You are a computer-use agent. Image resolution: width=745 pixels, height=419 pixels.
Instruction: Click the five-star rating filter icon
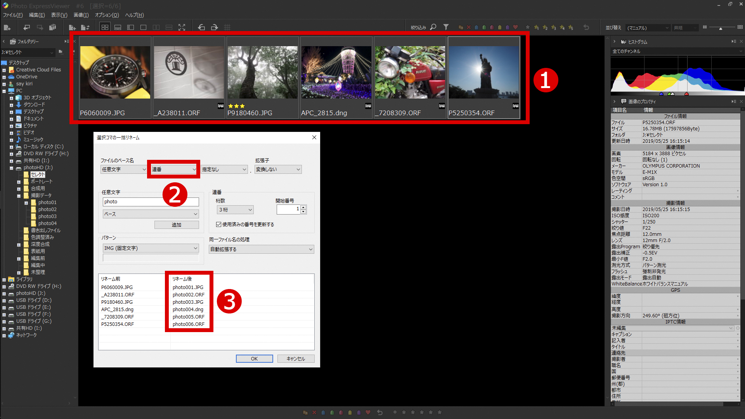pyautogui.click(x=571, y=27)
